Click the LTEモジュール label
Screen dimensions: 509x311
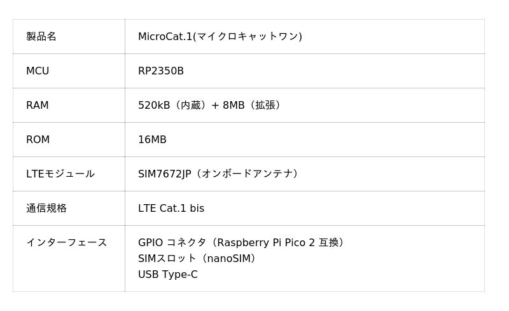coord(60,174)
